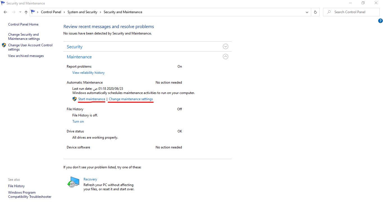Image resolution: width=383 pixels, height=204 pixels.
Task: Click the UAC shield icon in sidebar
Action: click(x=4, y=45)
